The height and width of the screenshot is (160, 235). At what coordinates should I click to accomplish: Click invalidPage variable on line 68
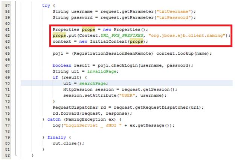coord(102,72)
